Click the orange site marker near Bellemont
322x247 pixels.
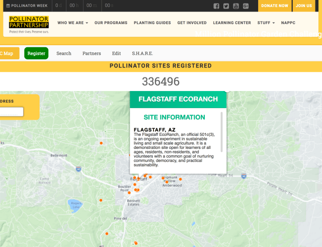101,143
